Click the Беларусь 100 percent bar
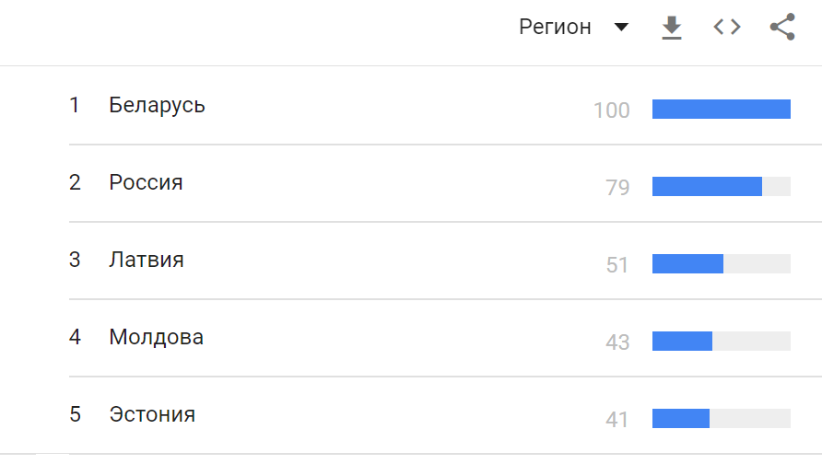Image resolution: width=822 pixels, height=464 pixels. pos(722,109)
